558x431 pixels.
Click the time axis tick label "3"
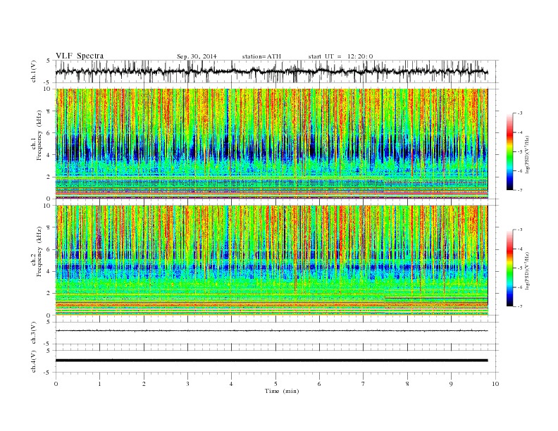click(x=187, y=384)
